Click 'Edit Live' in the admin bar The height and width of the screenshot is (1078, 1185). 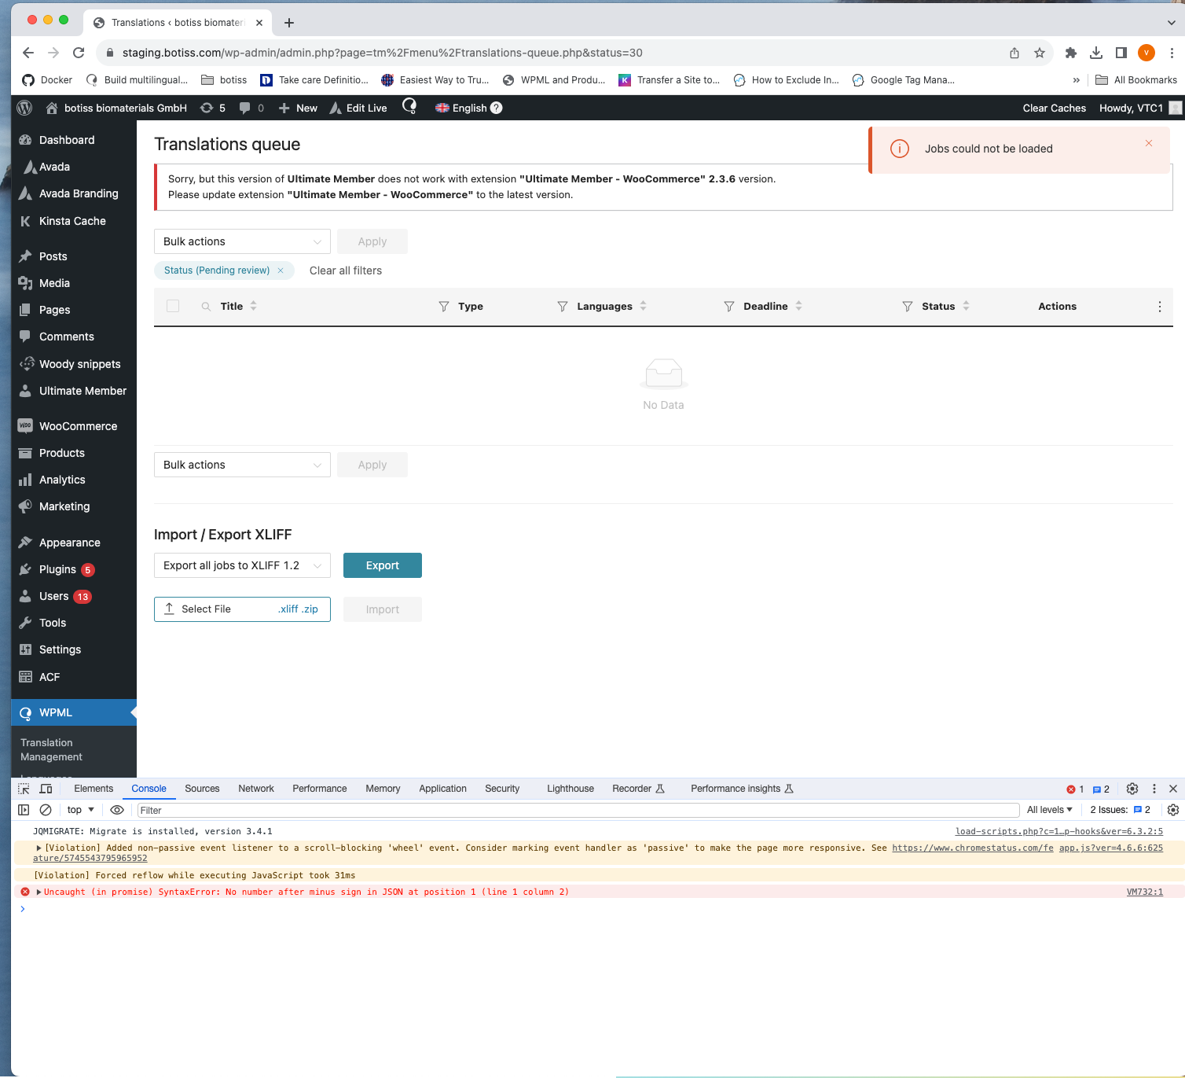358,108
